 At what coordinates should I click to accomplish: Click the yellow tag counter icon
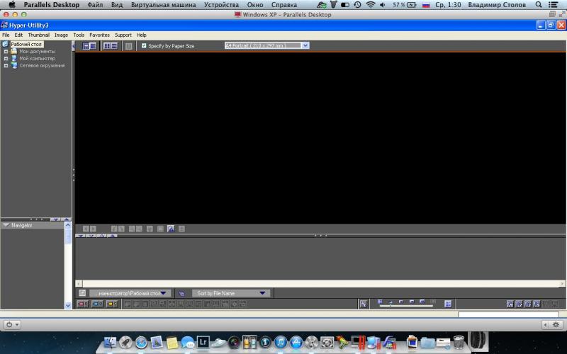pyautogui.click(x=112, y=304)
